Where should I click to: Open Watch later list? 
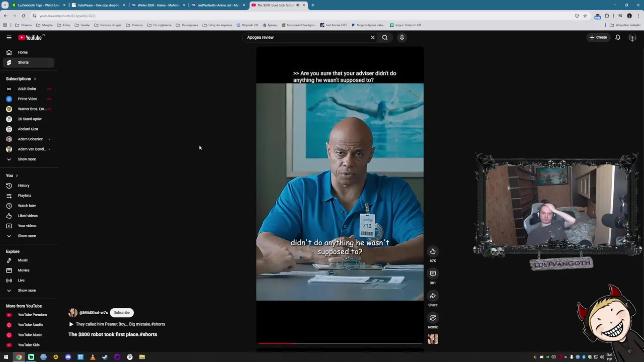click(x=29, y=206)
